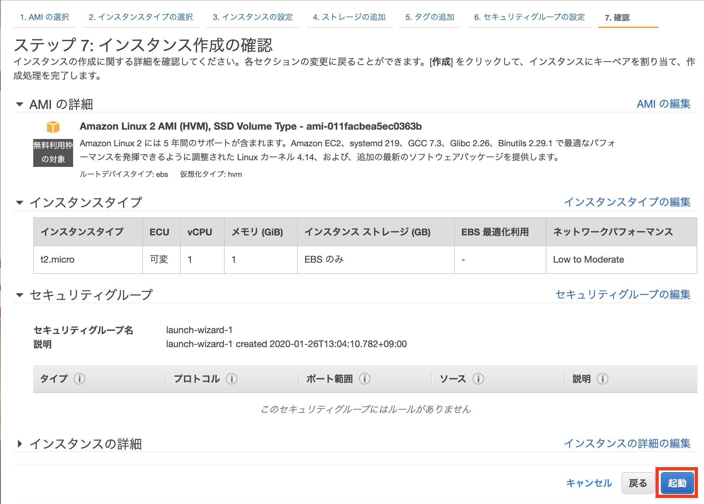The width and height of the screenshot is (704, 504).
Task: Click the EBS のみ storage cell
Action: coord(376,260)
